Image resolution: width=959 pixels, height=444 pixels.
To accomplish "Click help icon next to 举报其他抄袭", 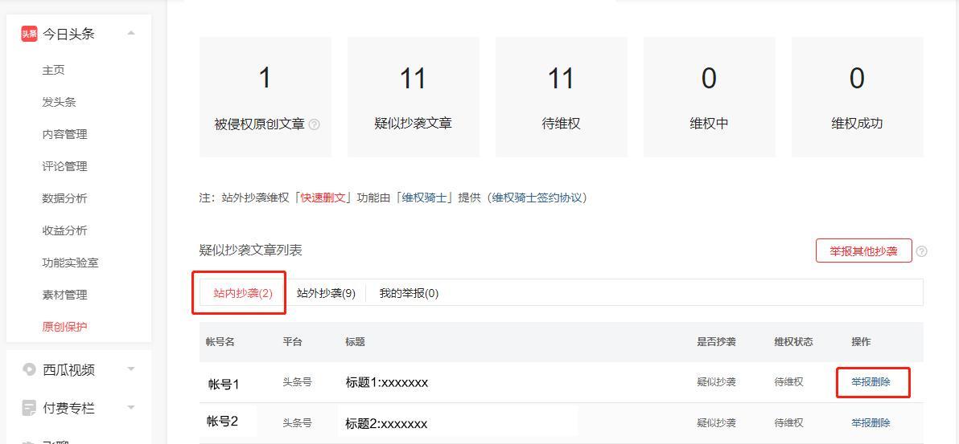I will [922, 251].
